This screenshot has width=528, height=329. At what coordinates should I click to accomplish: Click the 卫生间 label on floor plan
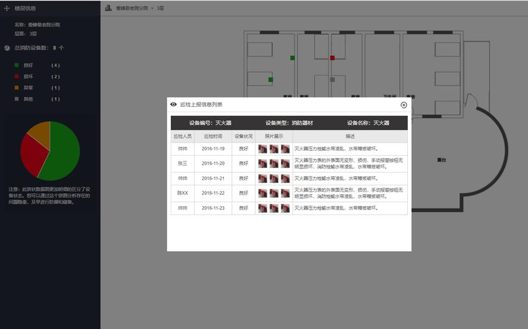(389, 96)
